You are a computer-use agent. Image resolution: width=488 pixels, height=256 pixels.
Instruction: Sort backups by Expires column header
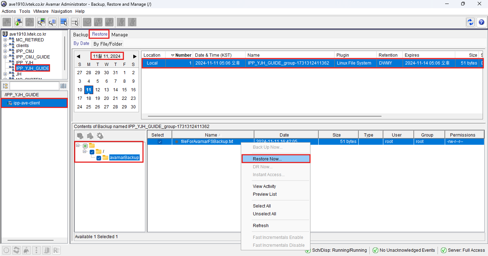tap(428, 55)
